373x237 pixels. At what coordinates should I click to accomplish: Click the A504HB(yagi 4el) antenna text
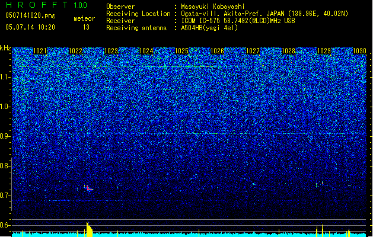209,28
